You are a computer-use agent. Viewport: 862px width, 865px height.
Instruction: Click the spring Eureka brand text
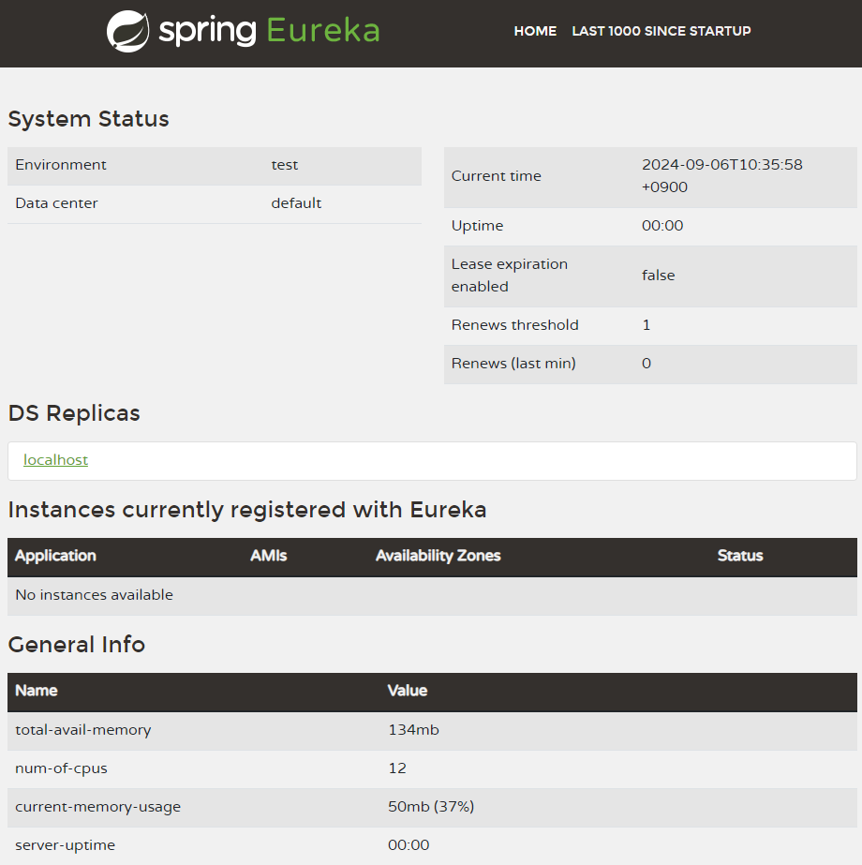click(x=269, y=31)
